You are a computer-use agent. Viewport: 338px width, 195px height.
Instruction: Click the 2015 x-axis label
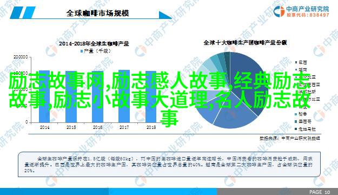pyautogui.click(x=71, y=127)
